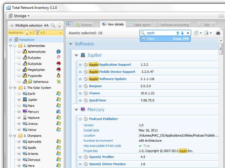
Task: Click the lightbulb assistant icon next to search
Action: pyautogui.click(x=59, y=25)
